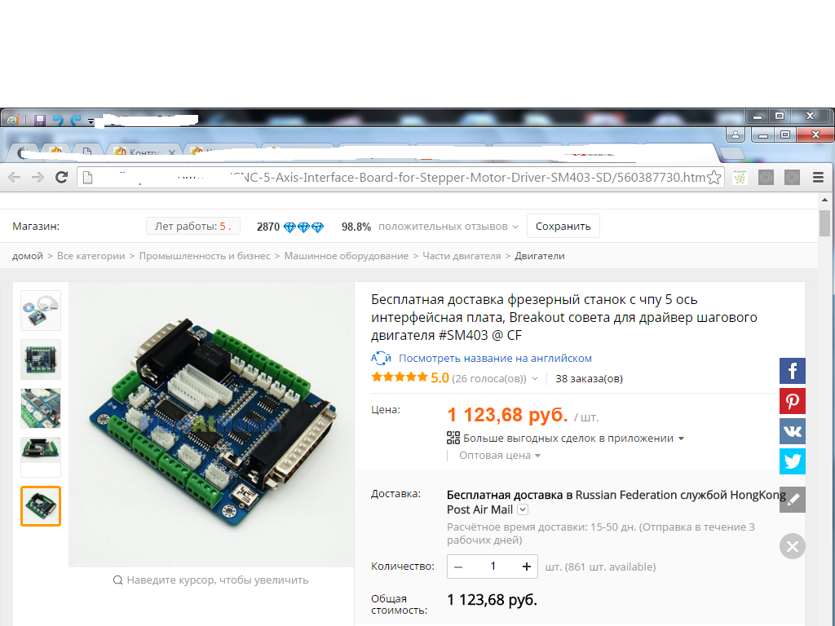The image size is (835, 626).
Task: Decrease quantity with the minus button
Action: [458, 566]
